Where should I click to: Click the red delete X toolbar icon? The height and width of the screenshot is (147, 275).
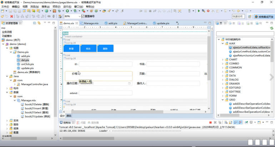(12, 16)
